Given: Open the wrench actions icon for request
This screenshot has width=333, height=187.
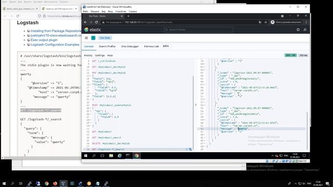Looking at the screenshot, I should click(190, 149).
